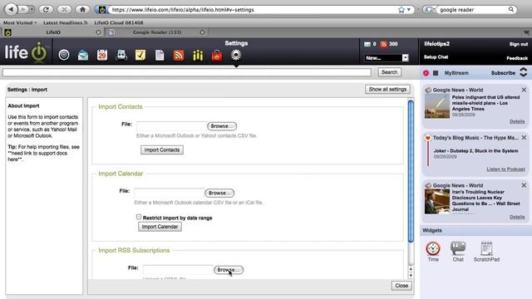
Task: Open the Chat widget
Action: [x=458, y=252]
